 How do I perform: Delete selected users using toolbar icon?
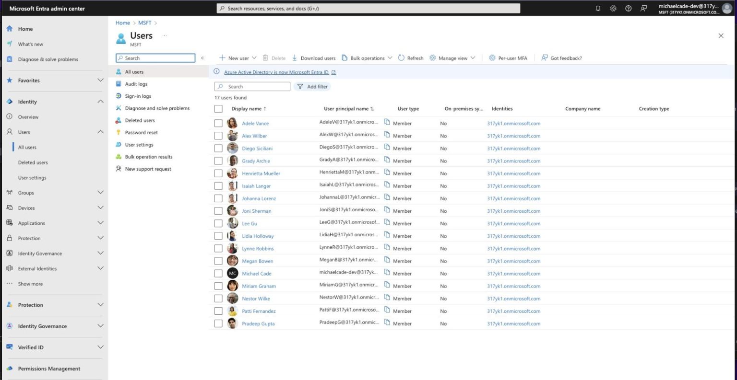274,58
